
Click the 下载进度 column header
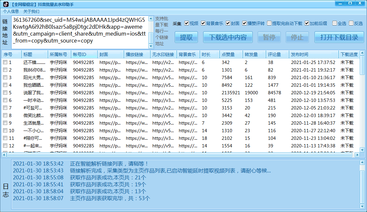tap(349, 54)
